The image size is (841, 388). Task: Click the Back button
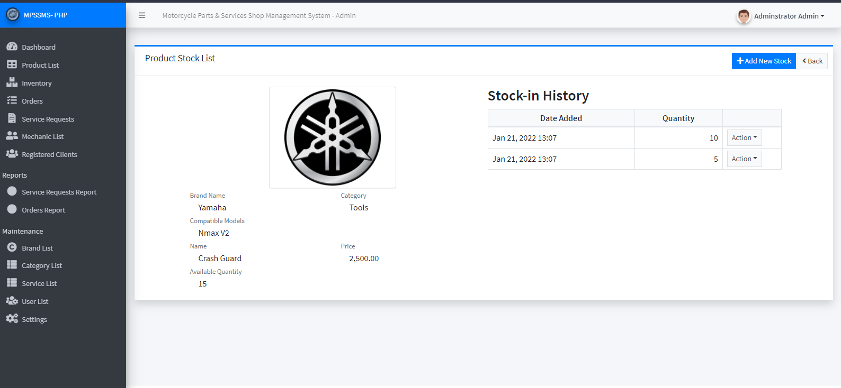point(813,61)
